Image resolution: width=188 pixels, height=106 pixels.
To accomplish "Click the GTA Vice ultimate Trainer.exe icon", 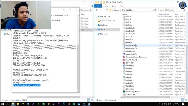I will 124,57.
